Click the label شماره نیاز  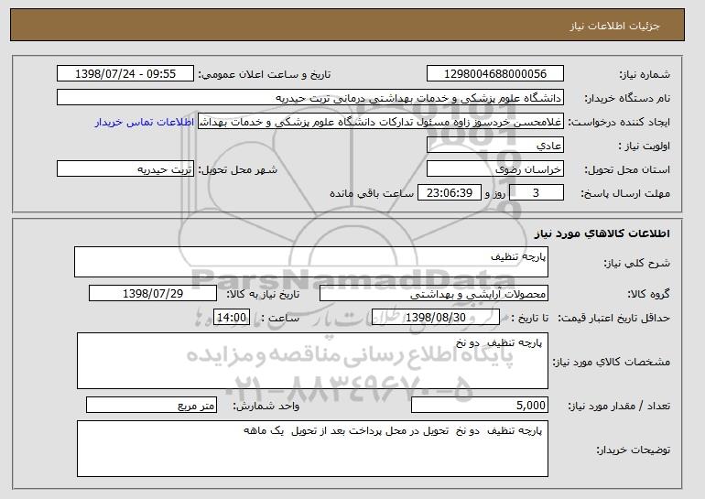point(645,75)
